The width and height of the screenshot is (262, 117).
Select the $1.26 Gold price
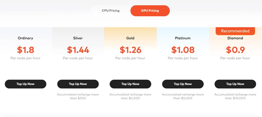tap(130, 50)
